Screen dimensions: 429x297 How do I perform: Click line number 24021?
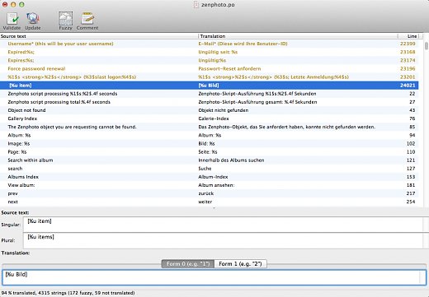(408, 86)
